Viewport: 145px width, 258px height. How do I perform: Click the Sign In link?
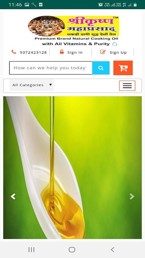75,53
